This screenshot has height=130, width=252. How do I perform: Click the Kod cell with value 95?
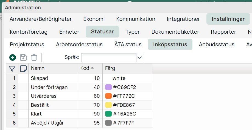[90, 123]
